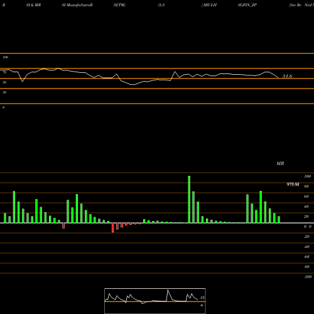
Task: Click the MR axis label -100
Action: click(x=308, y=277)
